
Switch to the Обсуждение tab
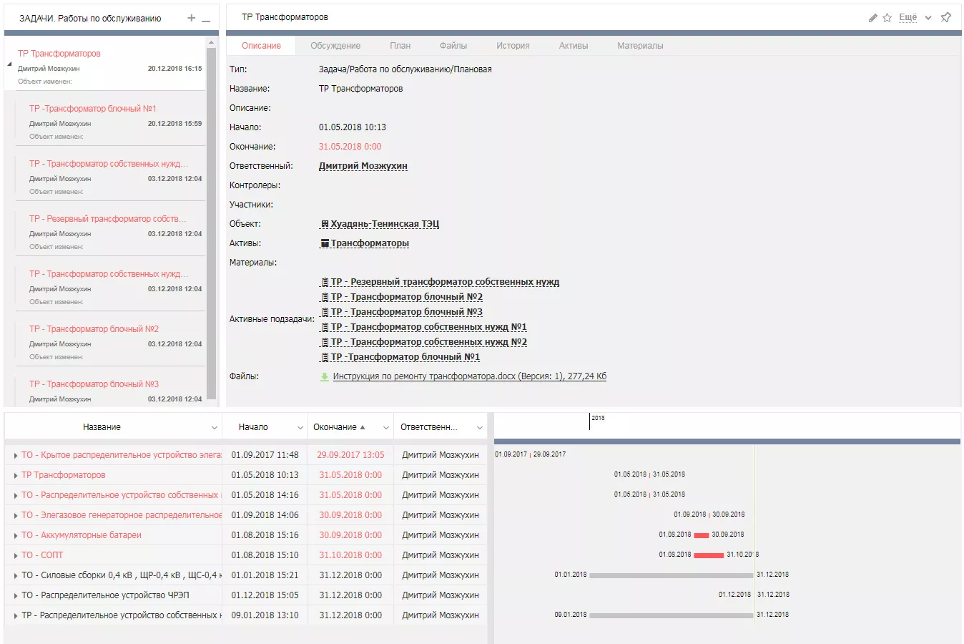[335, 46]
